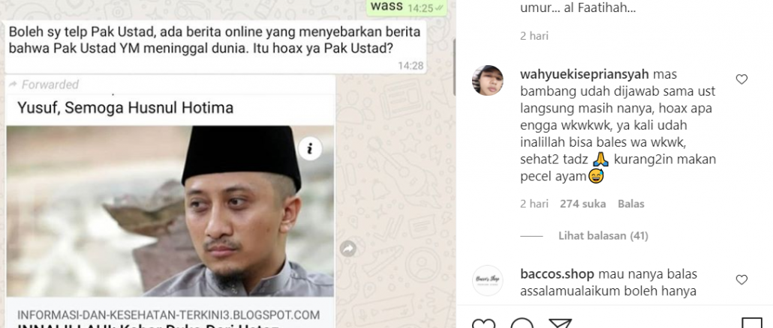Share the post via paper plane icon
773x328 pixels.
point(560,324)
